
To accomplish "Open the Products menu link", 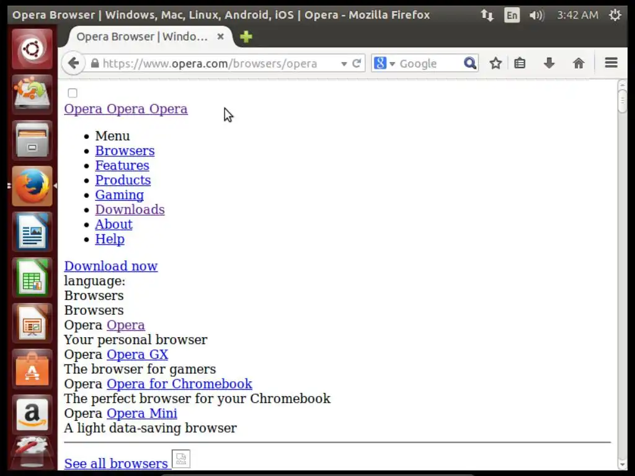I will click(123, 180).
